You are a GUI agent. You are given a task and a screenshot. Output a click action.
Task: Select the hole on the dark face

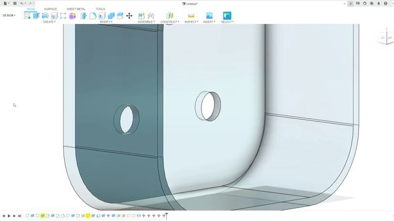[x=127, y=120]
